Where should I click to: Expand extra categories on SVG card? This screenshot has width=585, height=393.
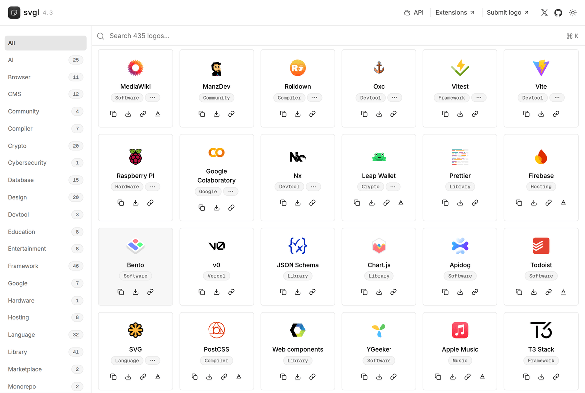click(153, 361)
